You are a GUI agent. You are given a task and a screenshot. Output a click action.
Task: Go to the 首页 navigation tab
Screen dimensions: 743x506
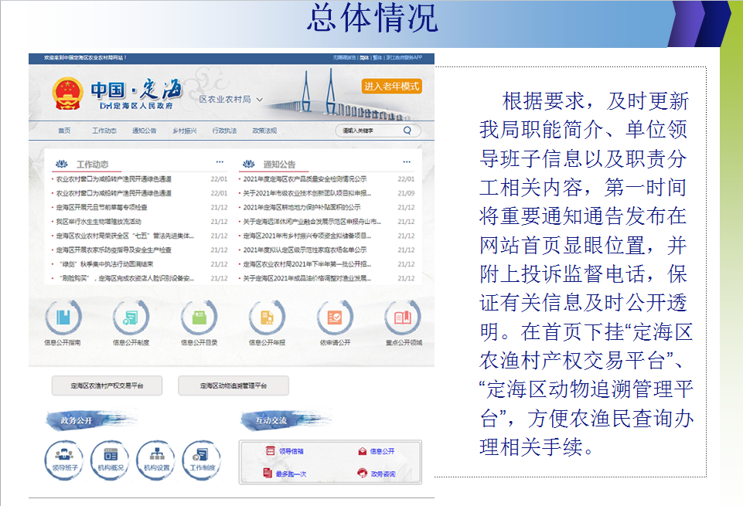click(64, 131)
